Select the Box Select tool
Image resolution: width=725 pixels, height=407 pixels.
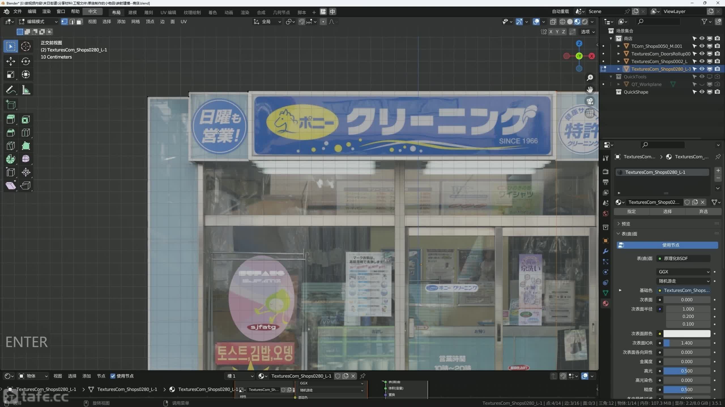click(11, 46)
